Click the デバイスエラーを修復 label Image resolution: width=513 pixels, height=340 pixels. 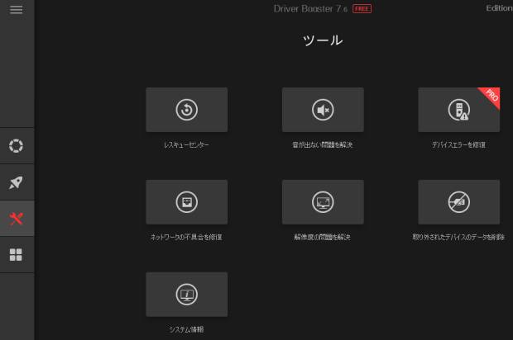coord(458,145)
